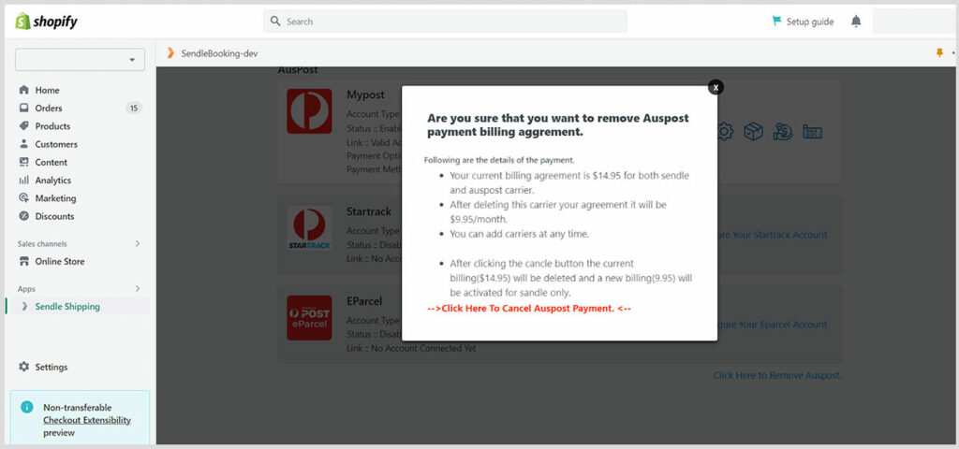Click the Mypost package box icon
This screenshot has height=449, width=959.
point(754,131)
